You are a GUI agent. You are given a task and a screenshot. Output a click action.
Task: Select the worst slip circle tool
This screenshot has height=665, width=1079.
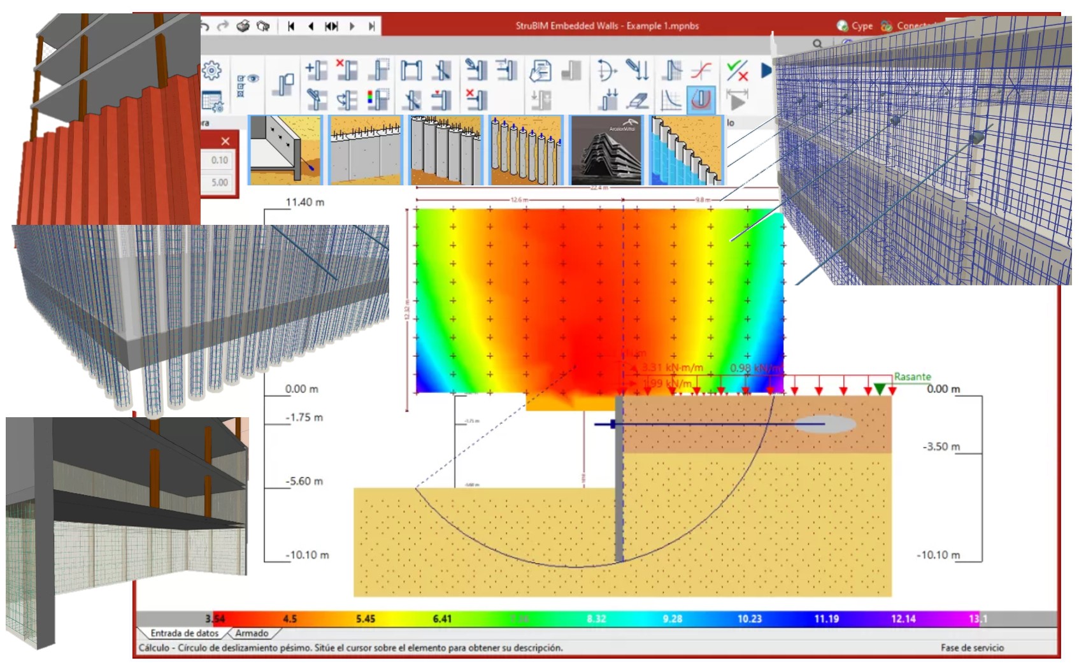(x=701, y=100)
